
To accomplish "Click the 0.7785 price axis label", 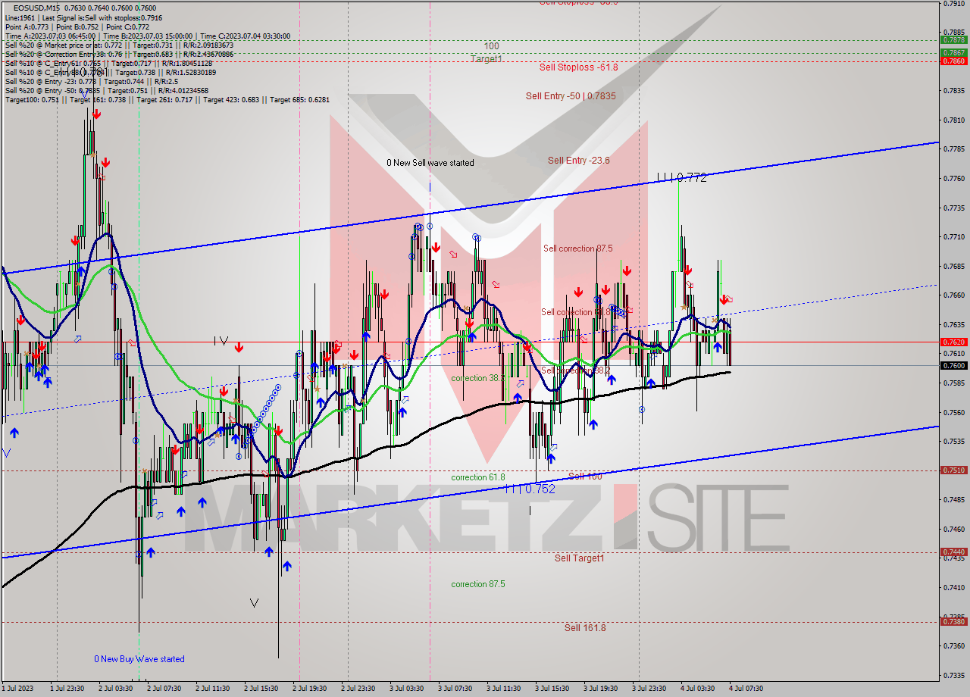I will 953,149.
